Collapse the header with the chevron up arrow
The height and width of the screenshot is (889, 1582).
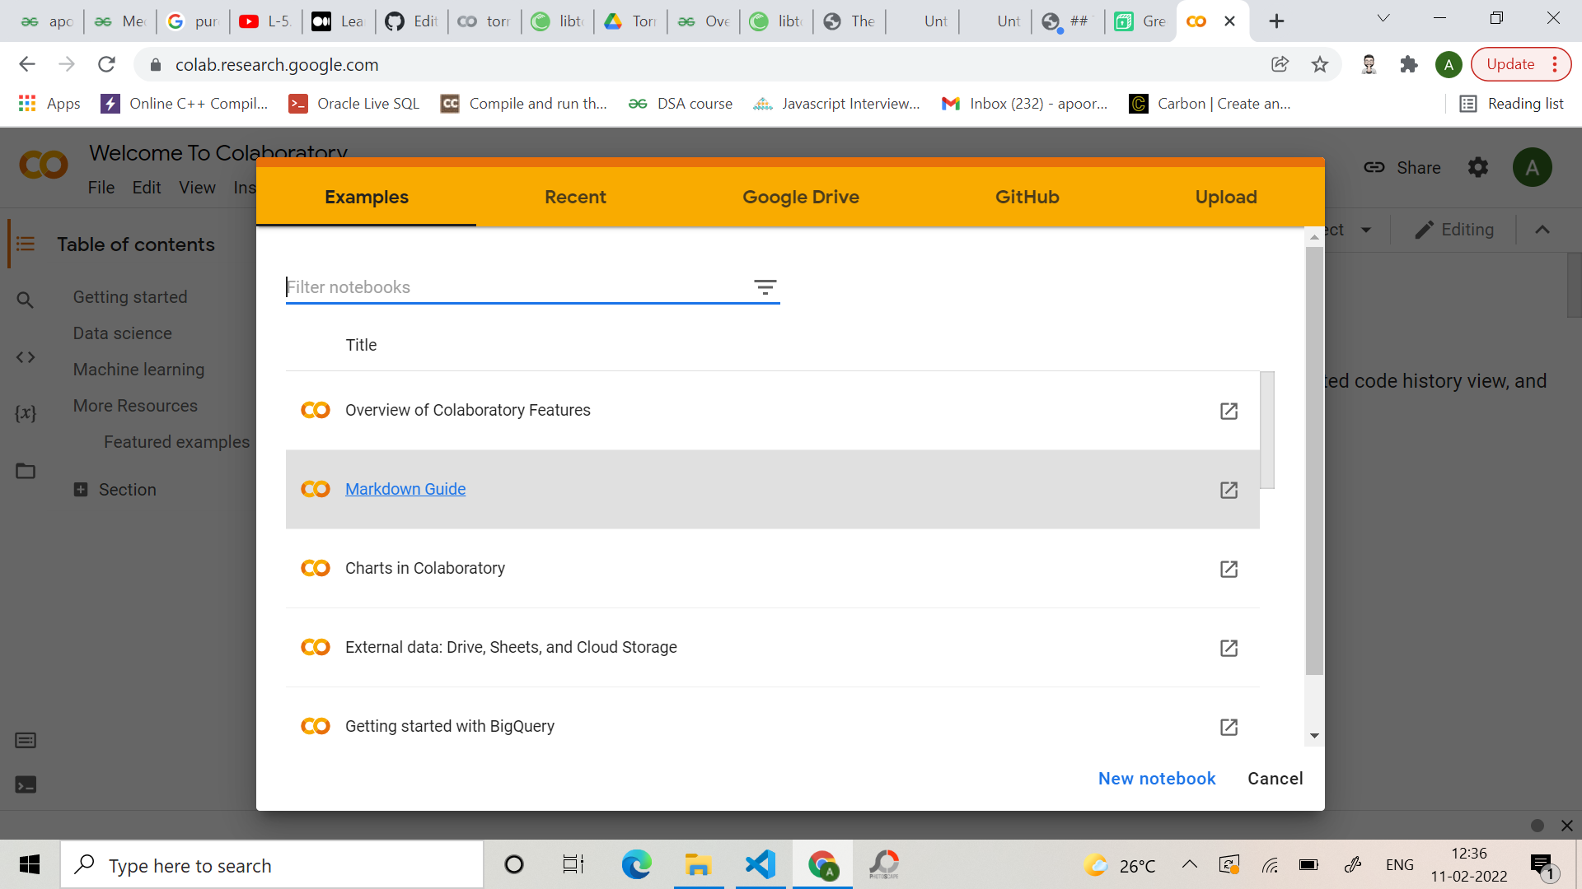click(1542, 230)
